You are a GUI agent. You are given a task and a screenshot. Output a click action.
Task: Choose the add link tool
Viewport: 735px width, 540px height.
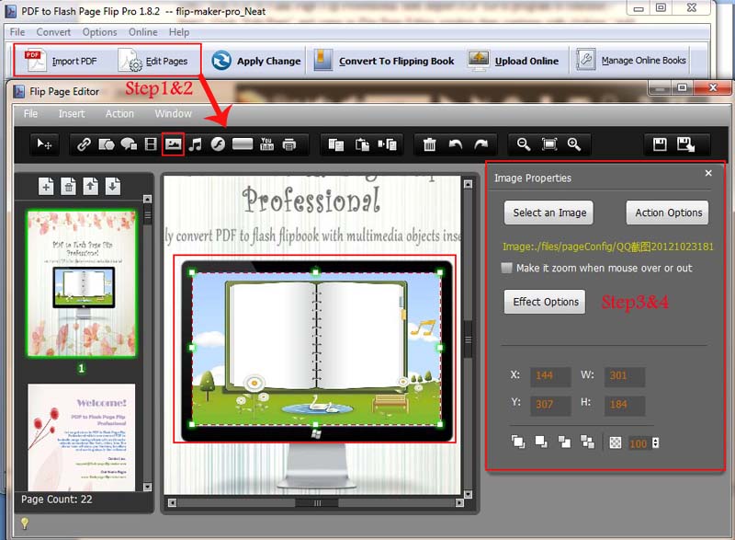84,144
